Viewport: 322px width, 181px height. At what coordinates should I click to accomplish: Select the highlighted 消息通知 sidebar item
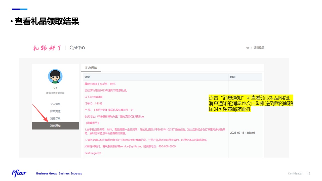coord(55,126)
